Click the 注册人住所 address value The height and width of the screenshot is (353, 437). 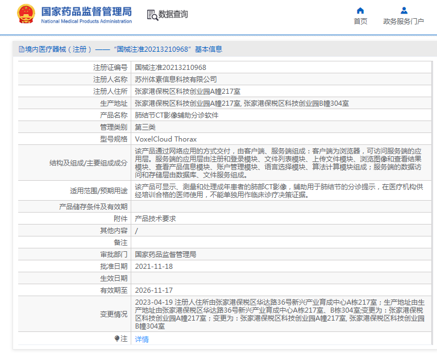188,92
